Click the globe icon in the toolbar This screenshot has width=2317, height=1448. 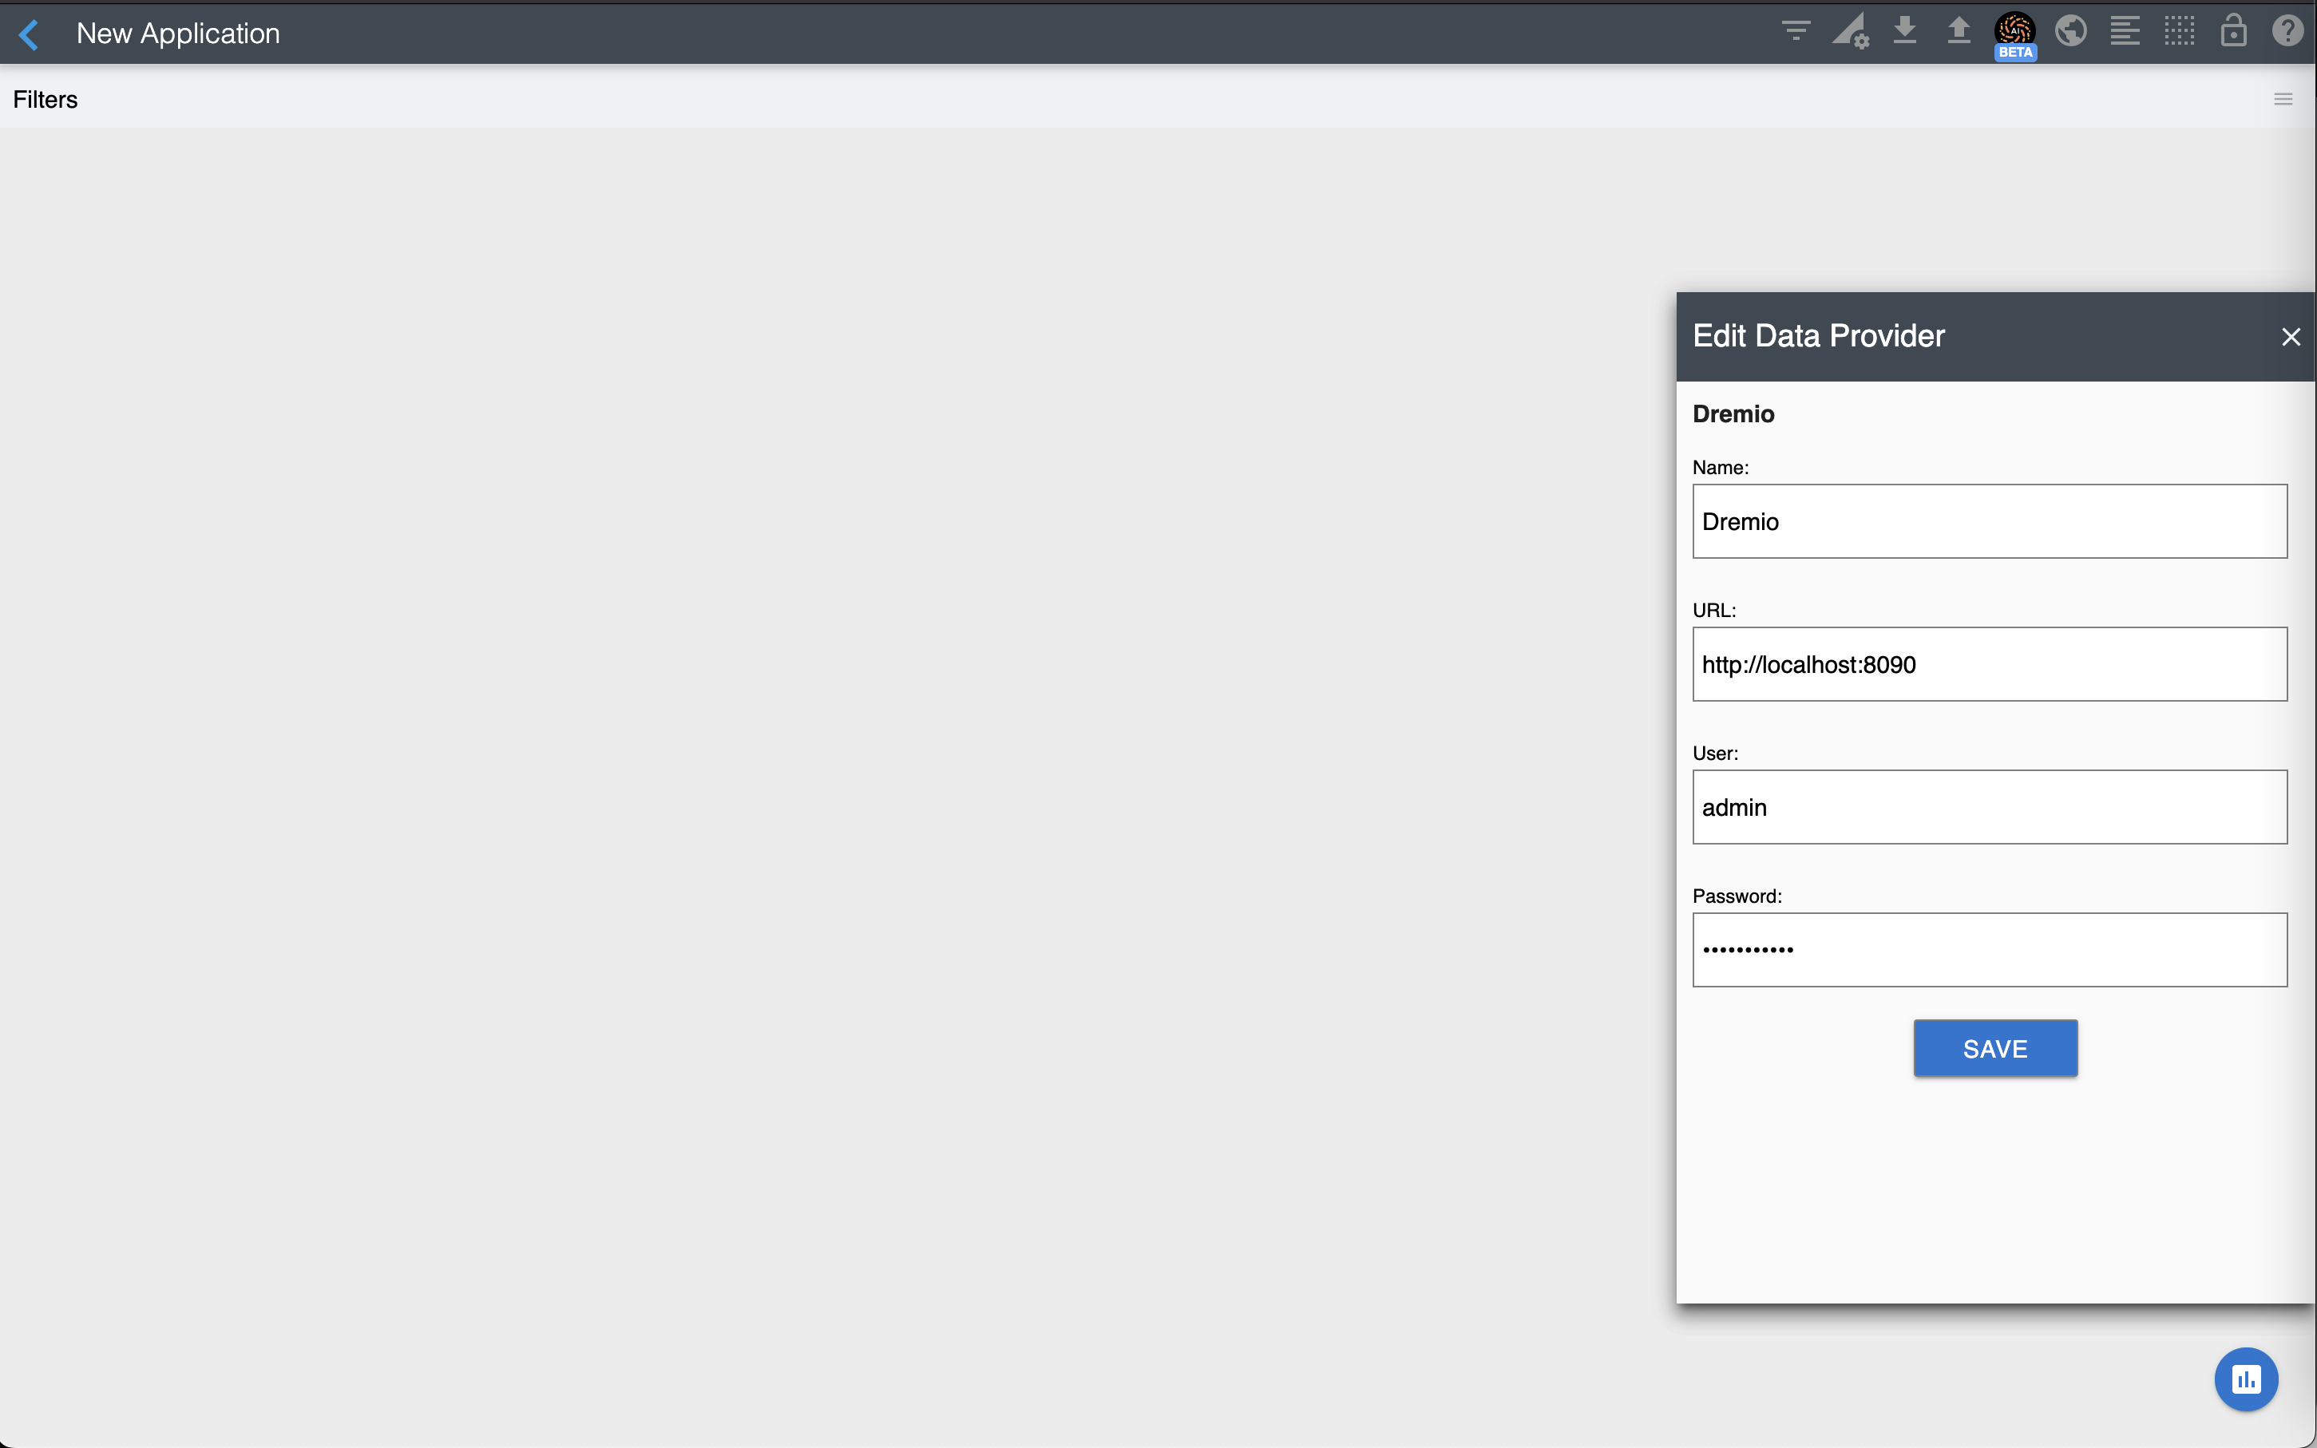(2071, 32)
